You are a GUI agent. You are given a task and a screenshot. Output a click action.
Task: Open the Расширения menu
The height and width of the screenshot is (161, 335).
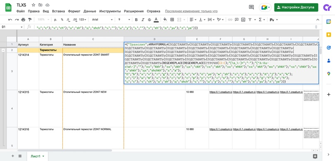[x=134, y=11]
